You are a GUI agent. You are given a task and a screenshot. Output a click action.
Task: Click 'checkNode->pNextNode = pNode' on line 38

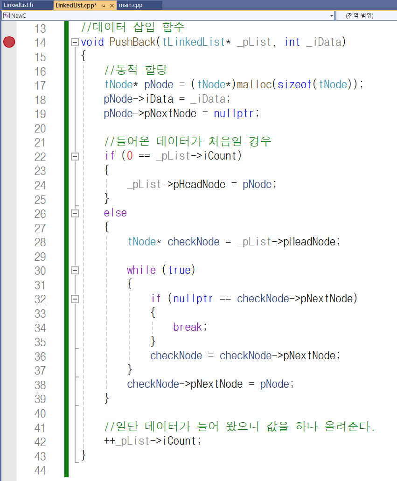[208, 384]
